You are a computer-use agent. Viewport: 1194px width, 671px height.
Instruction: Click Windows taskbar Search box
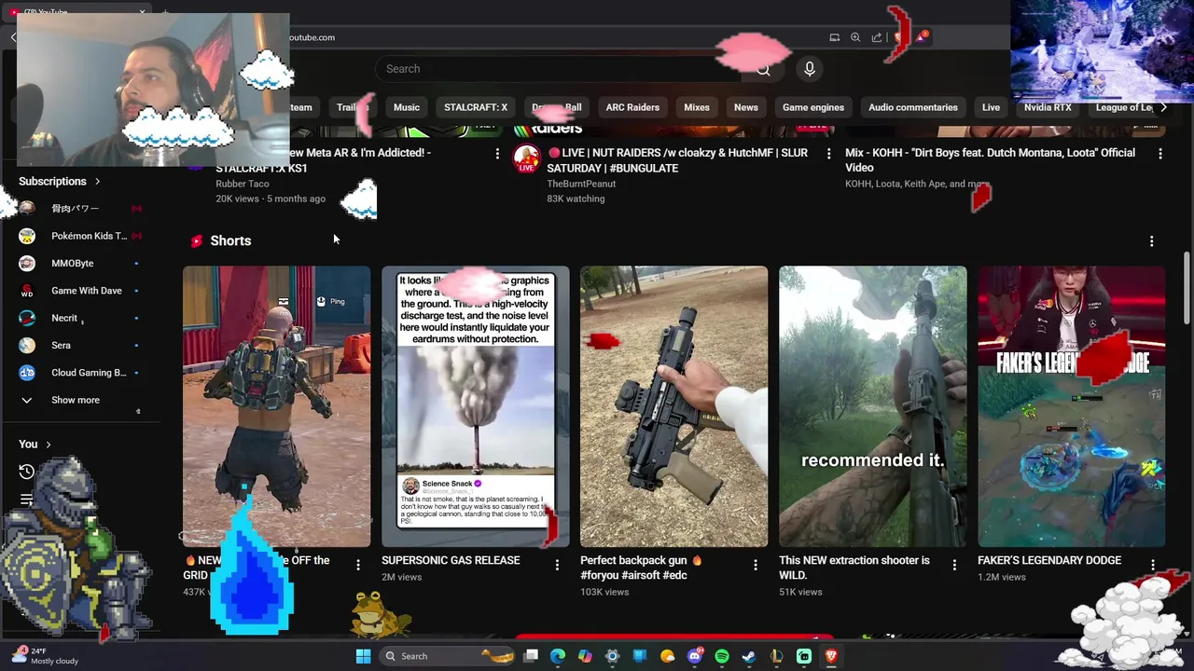point(448,656)
